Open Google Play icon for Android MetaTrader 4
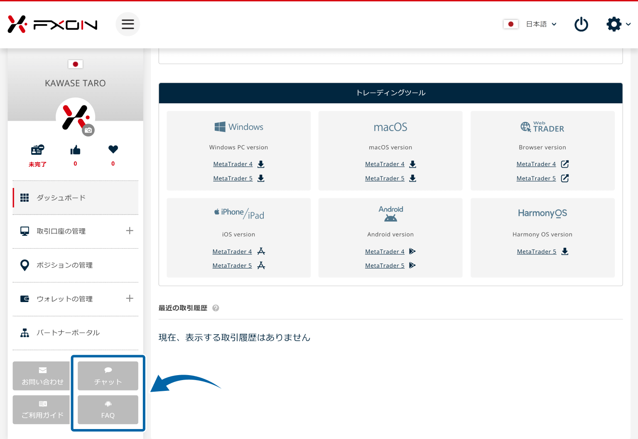The width and height of the screenshot is (638, 439). pyautogui.click(x=412, y=251)
